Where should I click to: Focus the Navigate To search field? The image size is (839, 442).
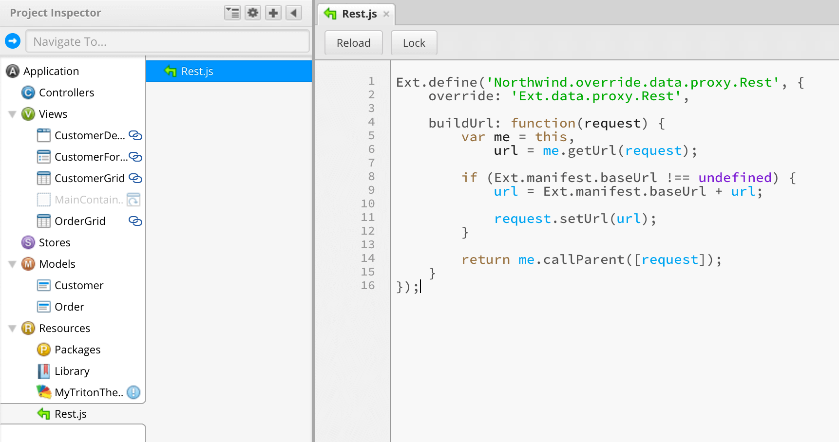(x=168, y=41)
